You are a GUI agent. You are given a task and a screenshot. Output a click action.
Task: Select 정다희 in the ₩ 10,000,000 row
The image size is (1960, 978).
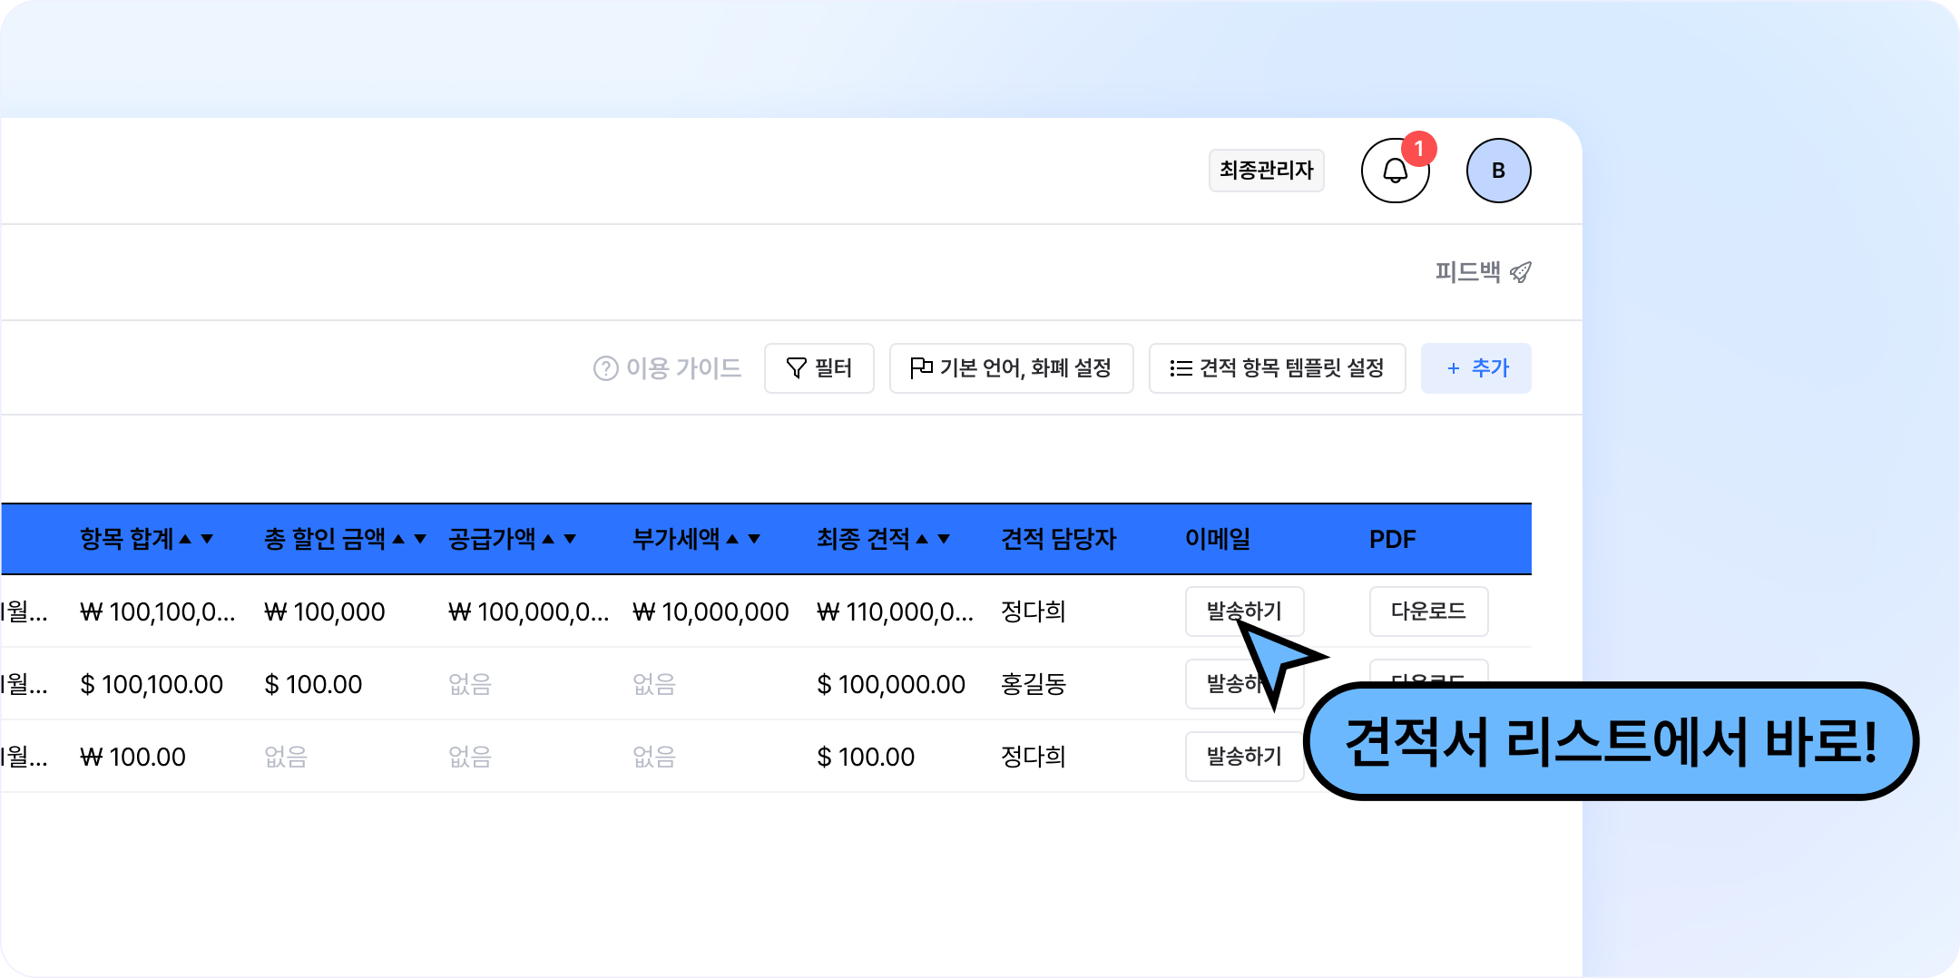click(1033, 611)
